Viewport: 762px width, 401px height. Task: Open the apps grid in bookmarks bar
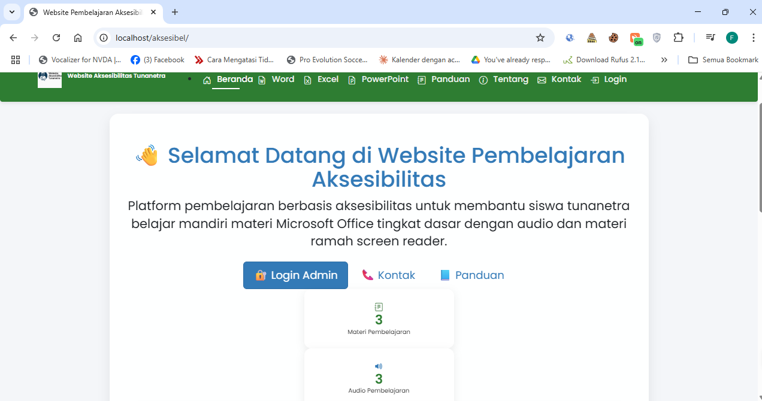tap(16, 60)
